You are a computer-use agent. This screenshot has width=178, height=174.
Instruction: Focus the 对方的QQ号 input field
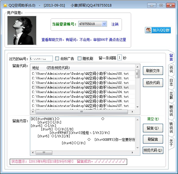[41, 59]
